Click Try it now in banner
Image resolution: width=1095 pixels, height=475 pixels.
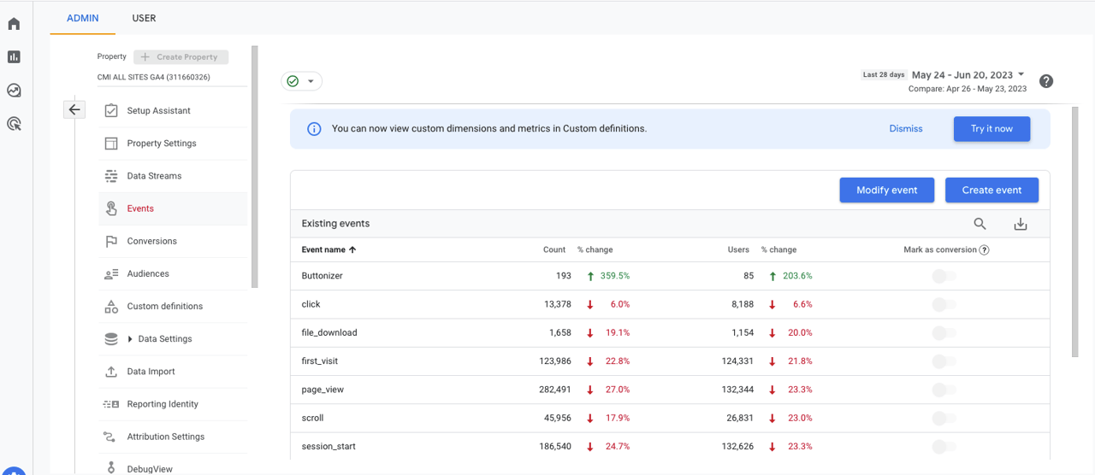pyautogui.click(x=991, y=129)
